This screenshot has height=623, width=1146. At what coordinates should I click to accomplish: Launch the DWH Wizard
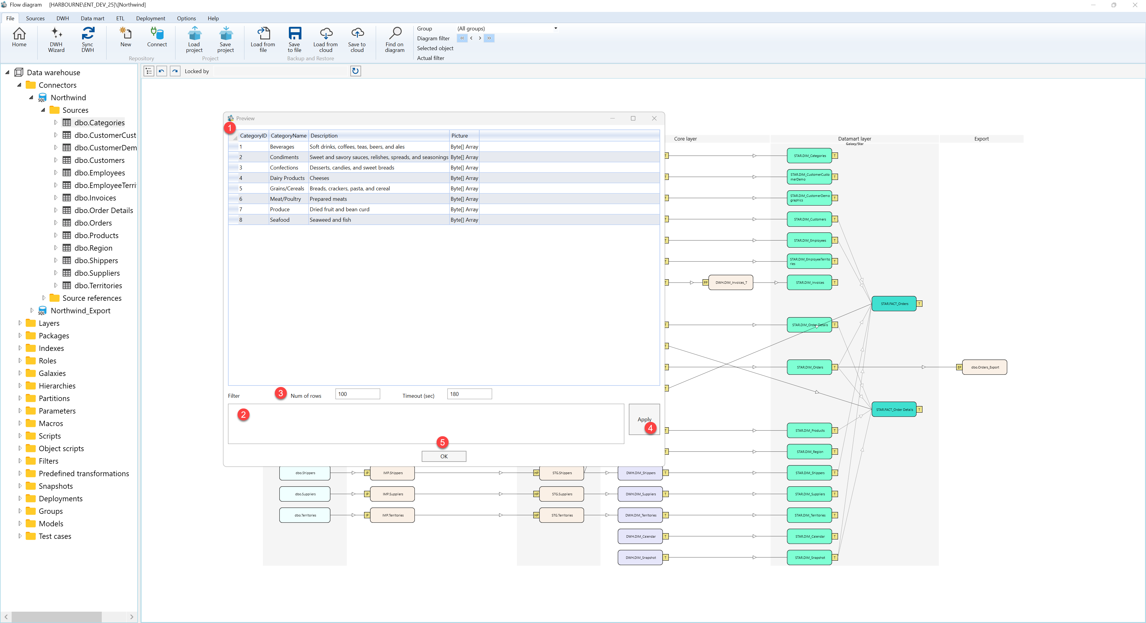[56, 40]
